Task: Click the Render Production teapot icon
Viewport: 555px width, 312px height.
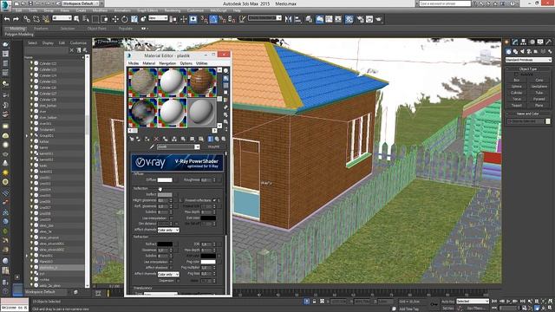Action: (379, 19)
